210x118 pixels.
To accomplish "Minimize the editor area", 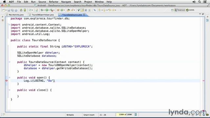I will tap(200, 14).
